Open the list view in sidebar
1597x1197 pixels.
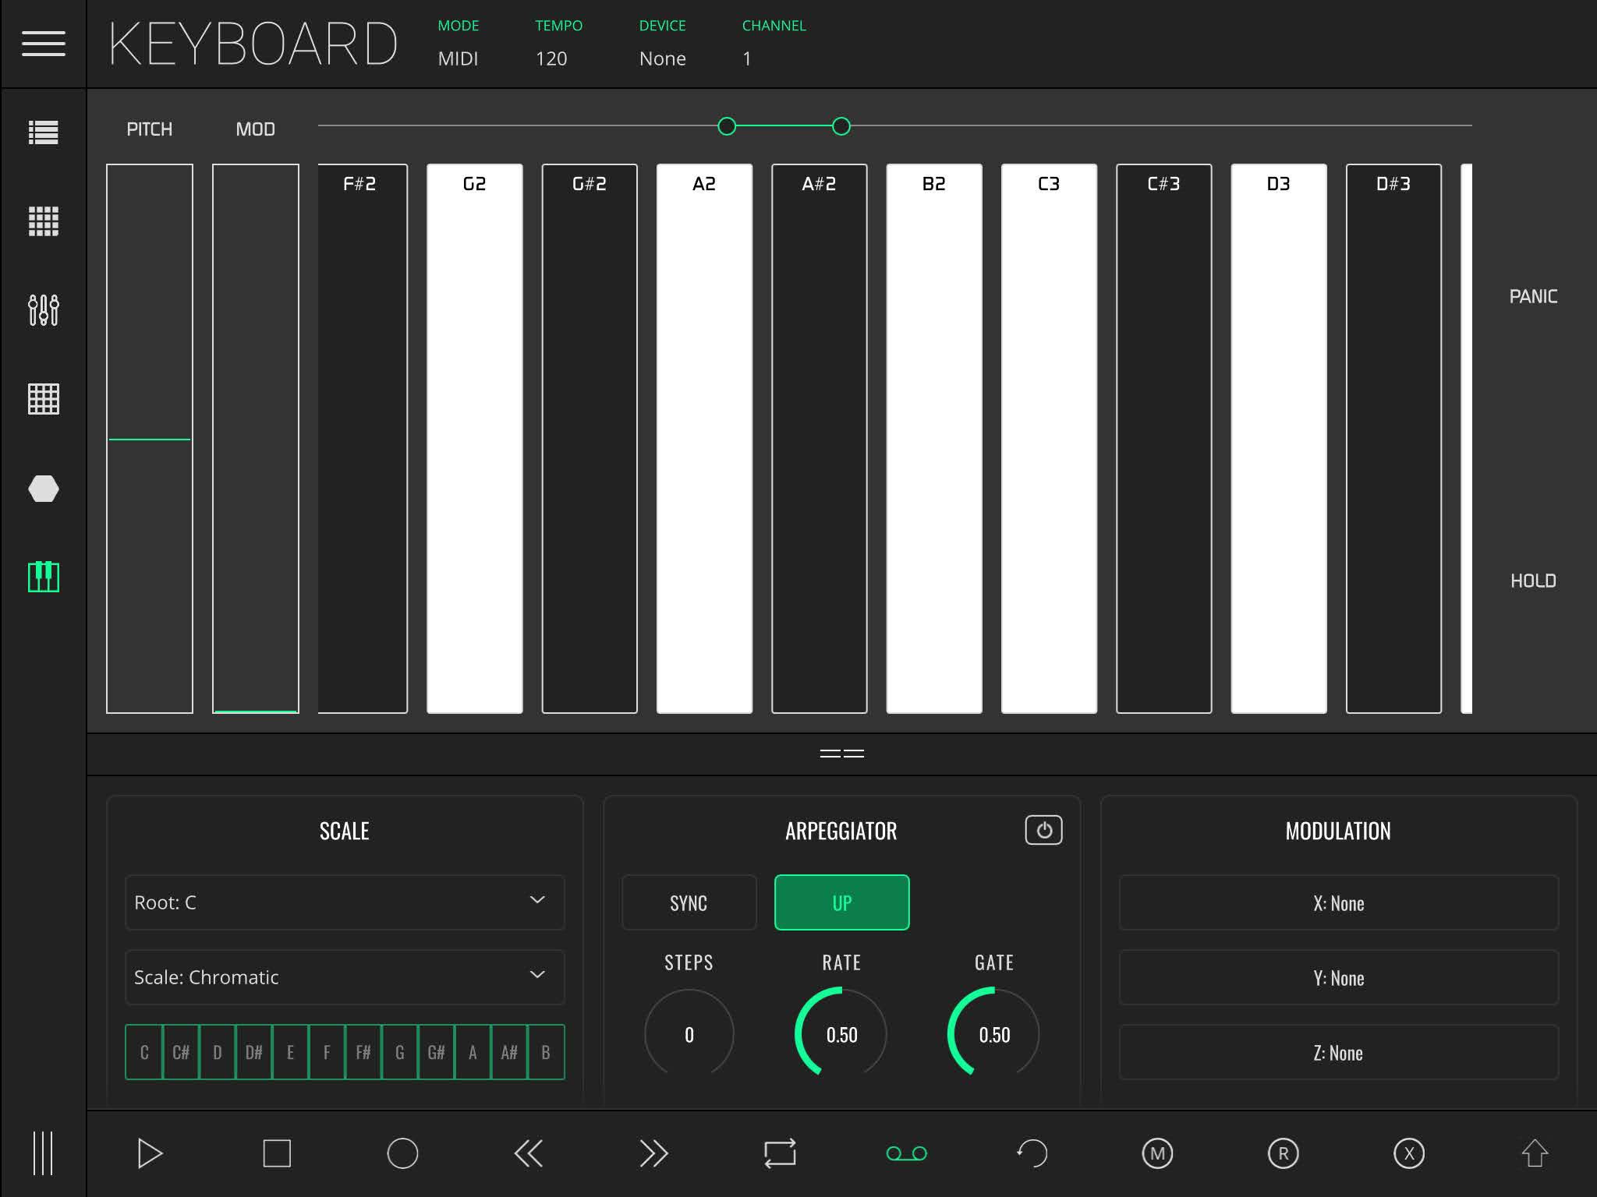[x=43, y=132]
